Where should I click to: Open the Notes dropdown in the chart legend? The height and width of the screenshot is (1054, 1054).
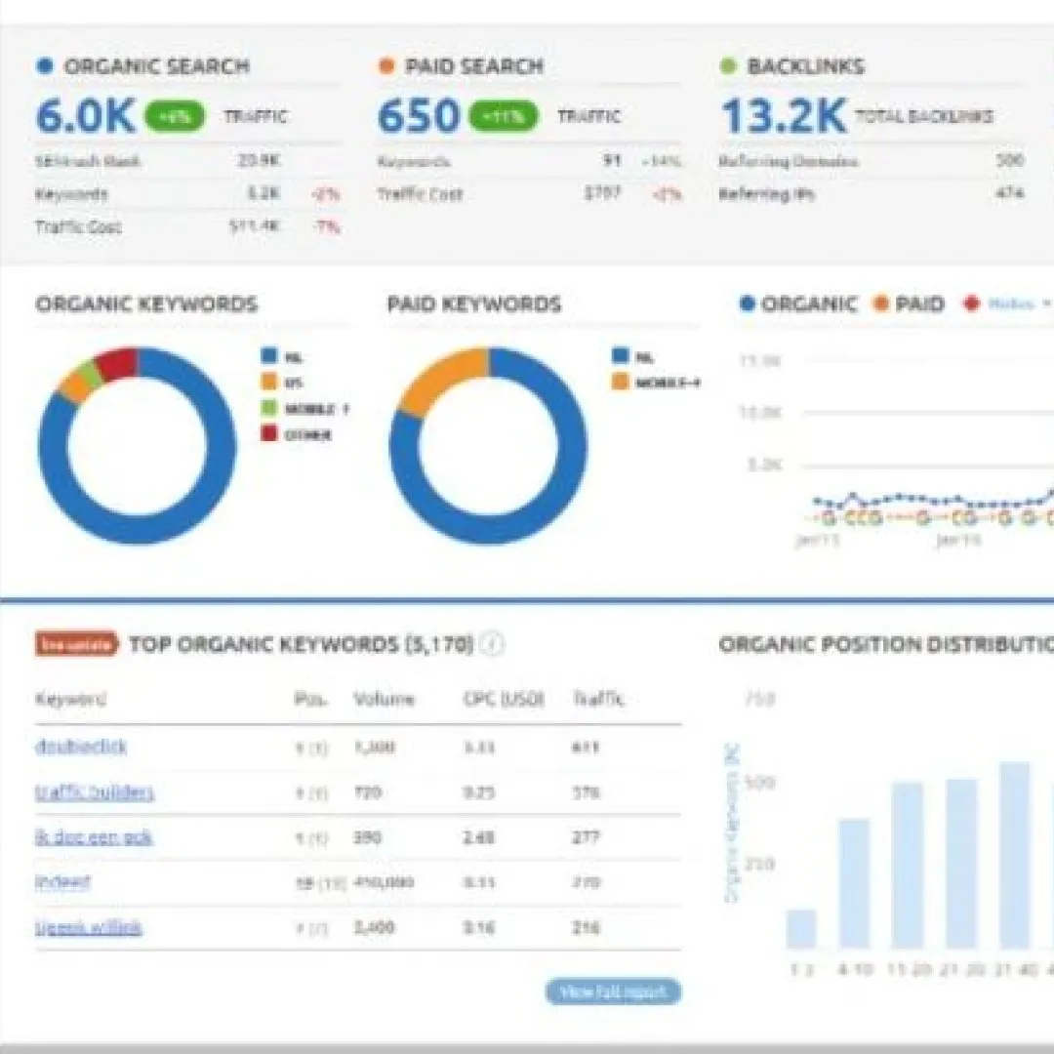coord(1018,304)
